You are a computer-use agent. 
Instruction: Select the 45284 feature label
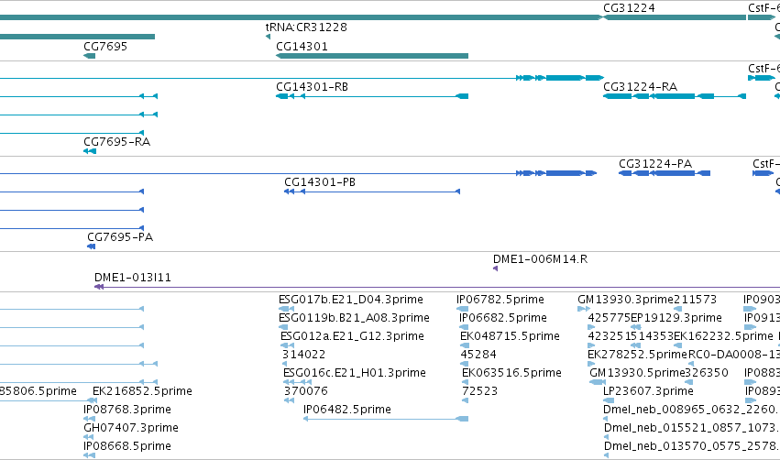[x=478, y=355]
